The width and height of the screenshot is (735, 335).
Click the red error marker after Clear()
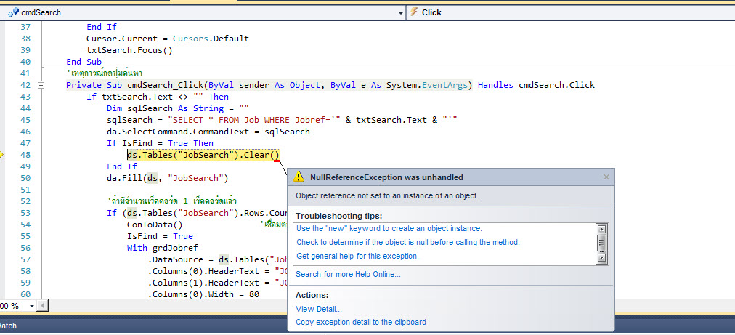(277, 161)
